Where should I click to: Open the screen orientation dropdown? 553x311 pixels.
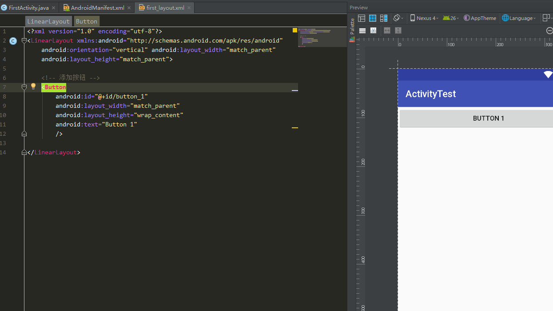click(x=398, y=18)
